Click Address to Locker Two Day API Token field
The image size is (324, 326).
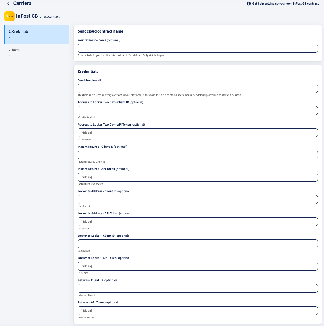pyautogui.click(x=198, y=133)
